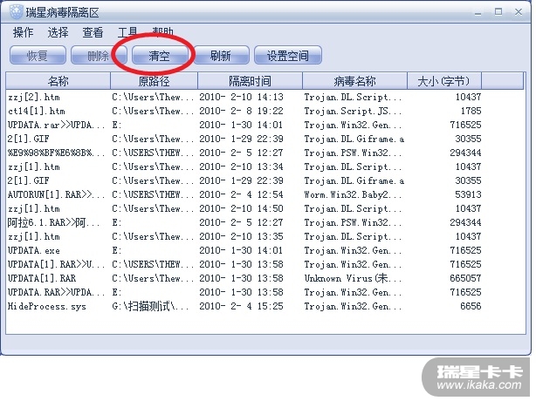Click the 刷新 button

point(221,55)
